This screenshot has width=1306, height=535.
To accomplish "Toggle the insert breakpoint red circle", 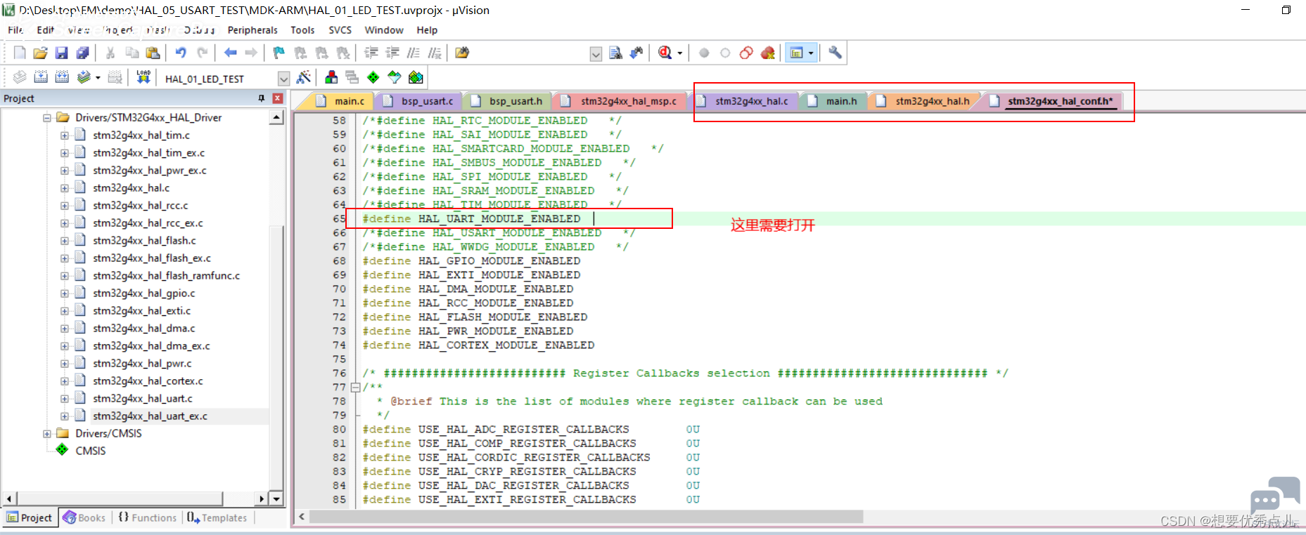I will point(704,53).
